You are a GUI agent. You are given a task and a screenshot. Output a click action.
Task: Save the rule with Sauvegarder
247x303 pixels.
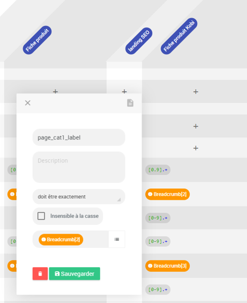74,273
